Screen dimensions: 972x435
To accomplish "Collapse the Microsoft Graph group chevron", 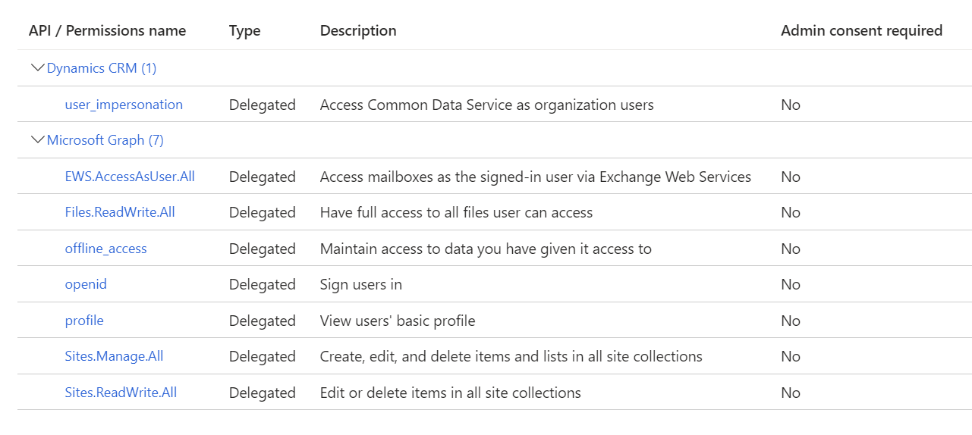I will point(36,140).
